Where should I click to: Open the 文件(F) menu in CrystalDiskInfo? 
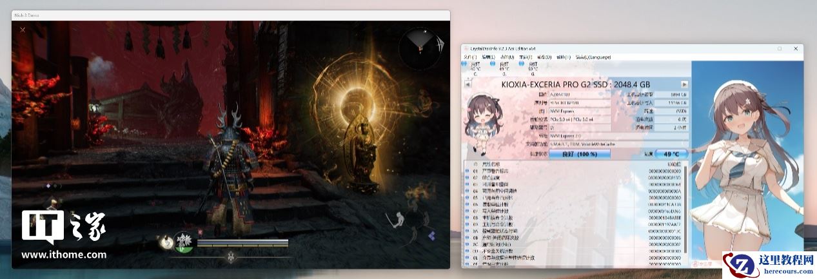click(470, 57)
